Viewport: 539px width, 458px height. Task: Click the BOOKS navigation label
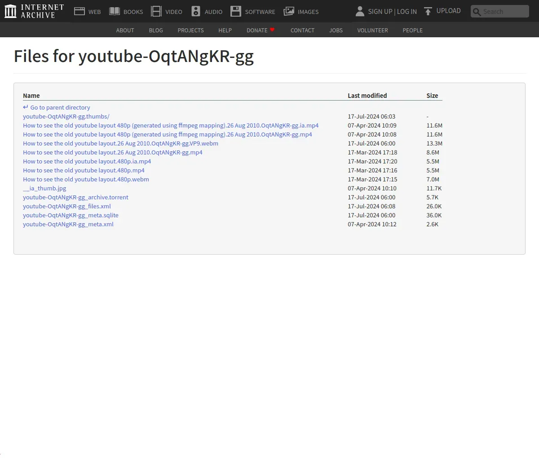click(x=133, y=12)
